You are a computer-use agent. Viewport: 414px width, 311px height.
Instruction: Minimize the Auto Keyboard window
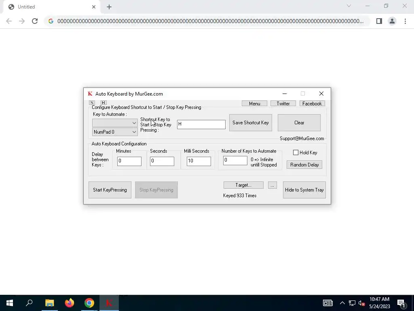pos(284,94)
